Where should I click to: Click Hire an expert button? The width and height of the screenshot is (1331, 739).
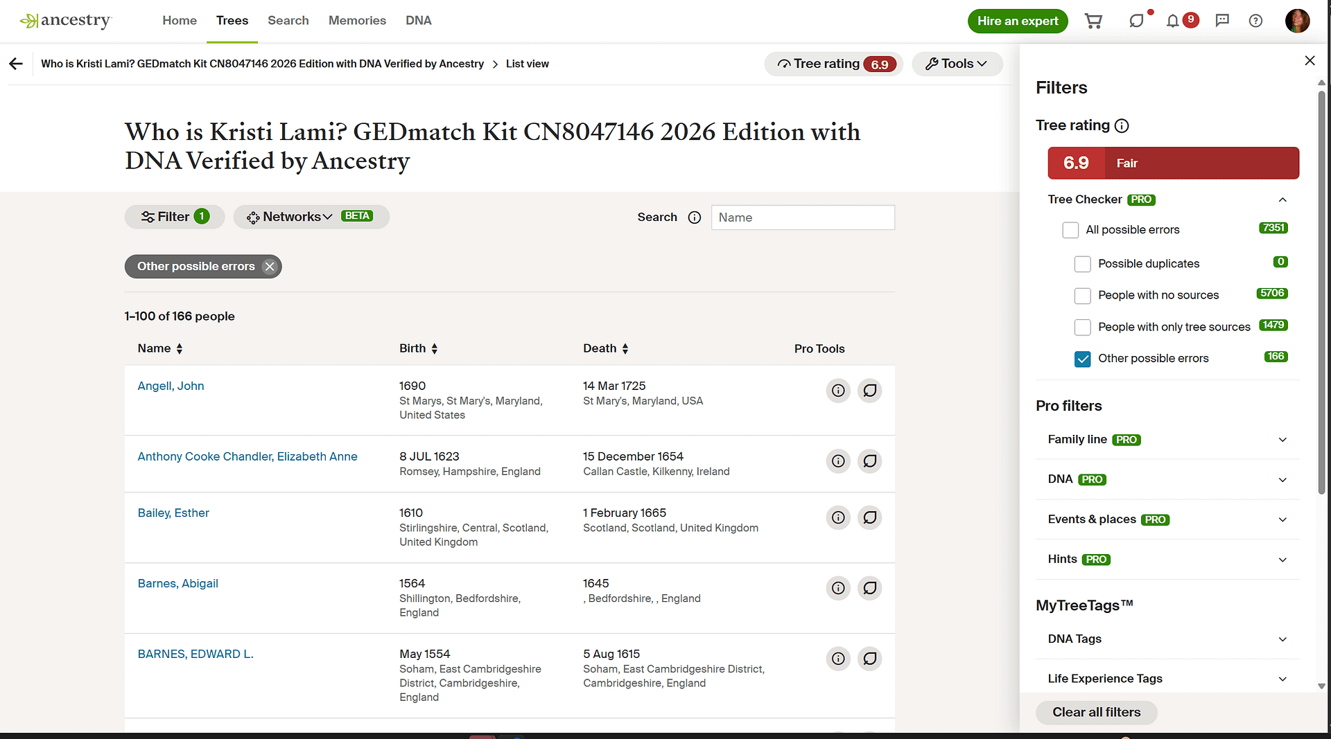[1018, 21]
